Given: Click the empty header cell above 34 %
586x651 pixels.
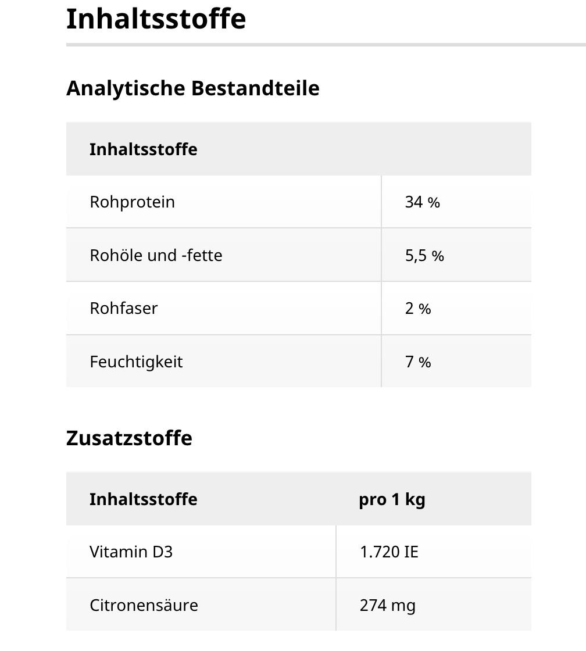Looking at the screenshot, I should tap(456, 149).
